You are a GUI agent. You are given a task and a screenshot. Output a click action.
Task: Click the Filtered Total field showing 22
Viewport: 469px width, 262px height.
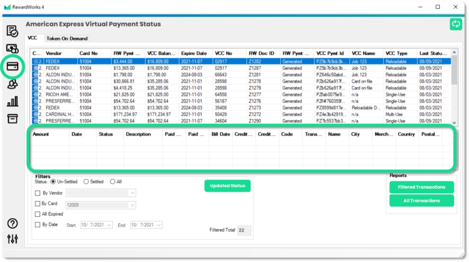tap(244, 230)
